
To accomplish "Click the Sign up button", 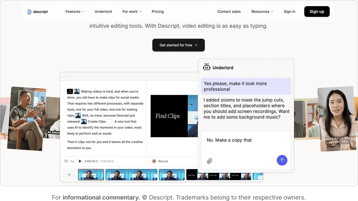I will 317,11.
